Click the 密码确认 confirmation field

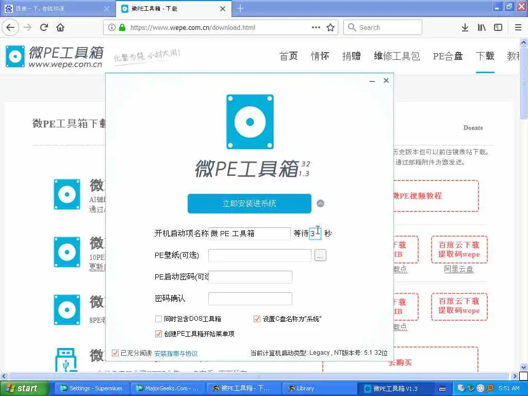pyautogui.click(x=250, y=299)
